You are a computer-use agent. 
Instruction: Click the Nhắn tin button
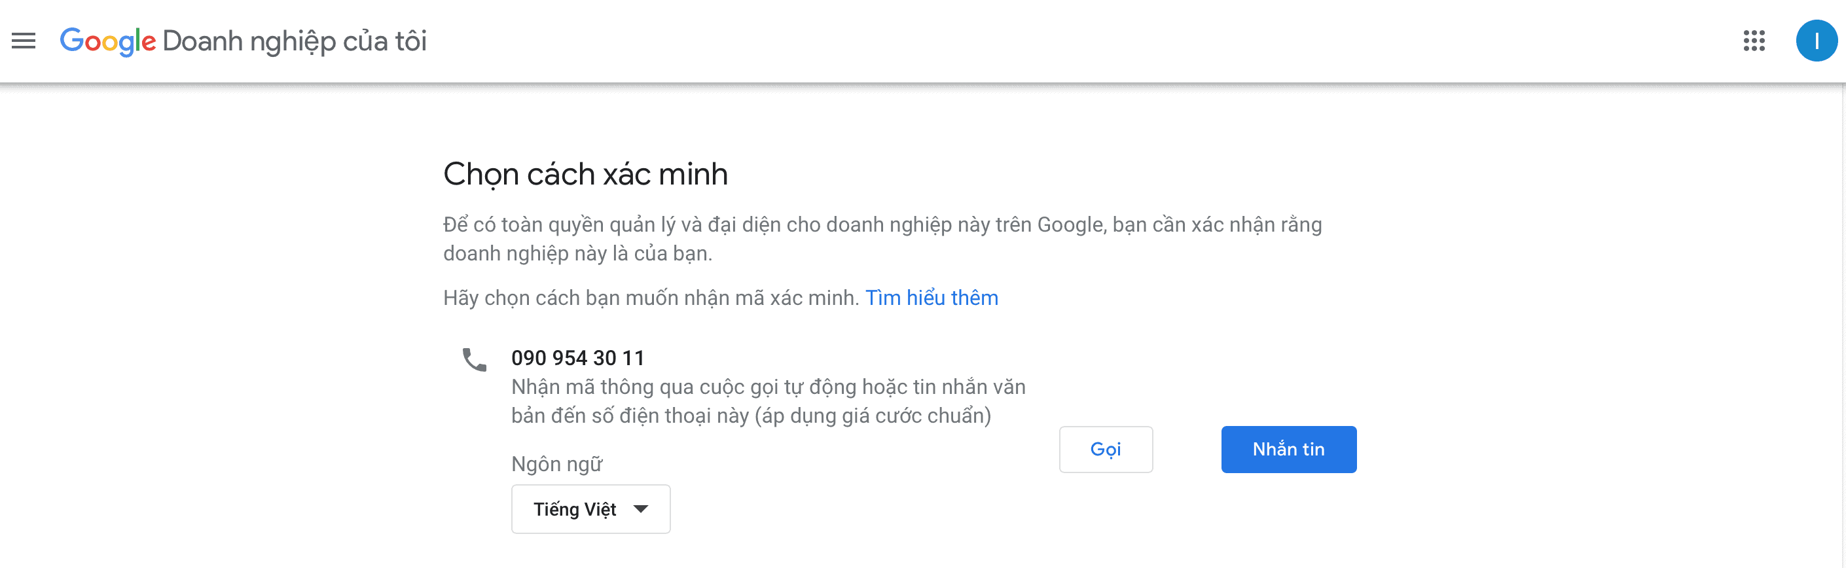click(x=1288, y=449)
